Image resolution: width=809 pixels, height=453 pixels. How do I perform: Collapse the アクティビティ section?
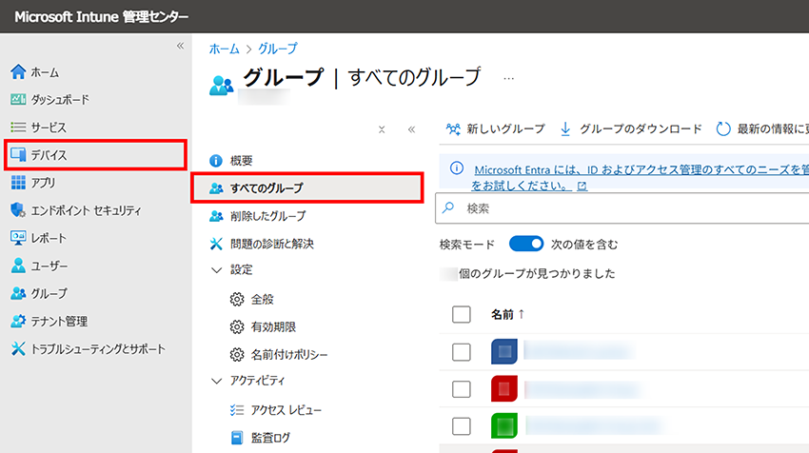coord(217,382)
